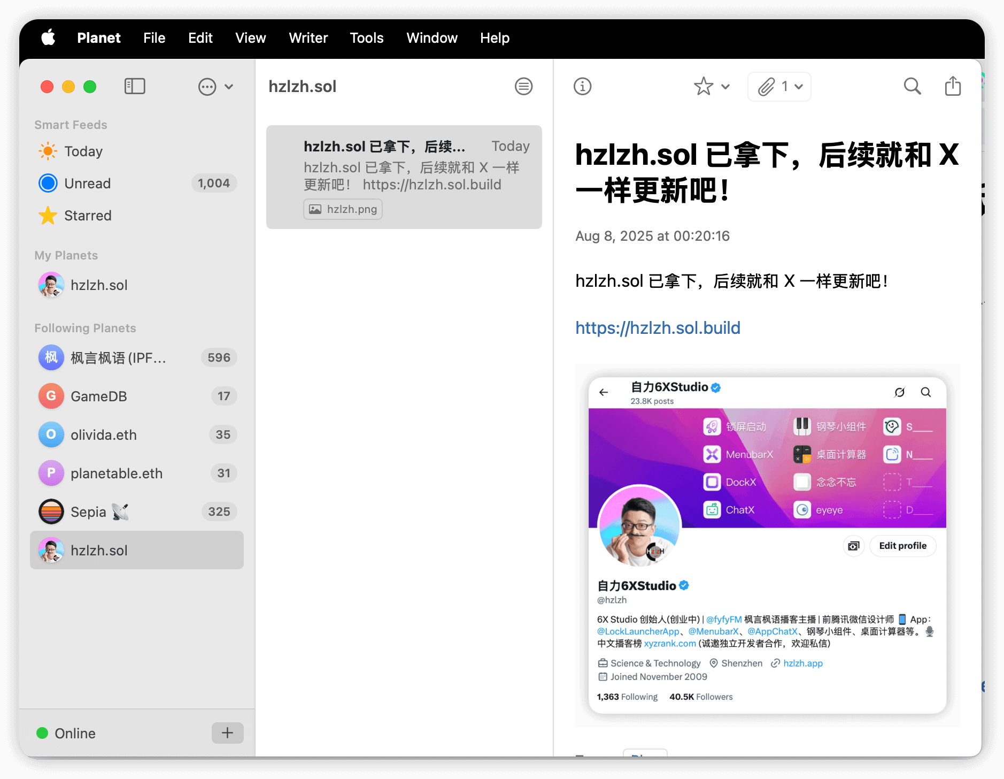The image size is (1004, 779).
Task: Click the plus button to add planet
Action: [x=227, y=733]
